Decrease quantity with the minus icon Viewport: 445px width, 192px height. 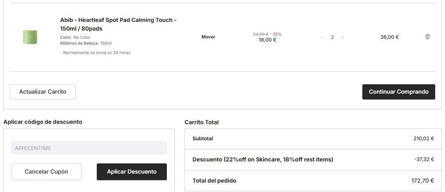click(x=322, y=37)
